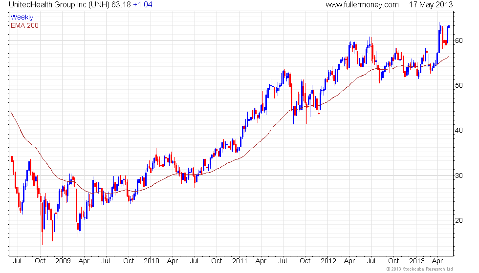Click the 2012 year axis label
The width and height of the screenshot is (479, 273).
pyautogui.click(x=328, y=261)
